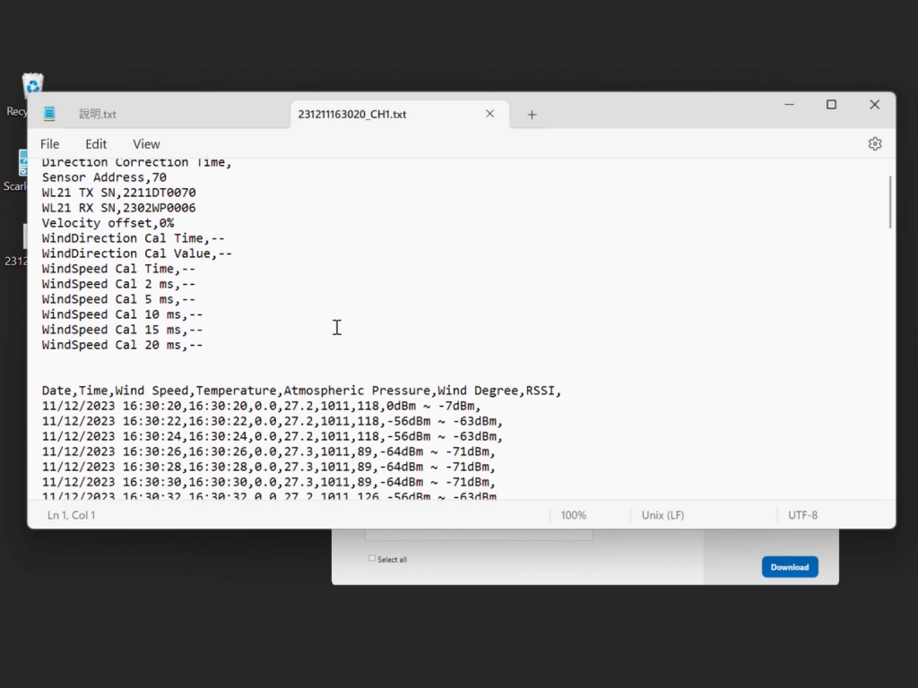Click the Ln 1, Col 1 position indicator
918x688 pixels.
click(x=70, y=515)
